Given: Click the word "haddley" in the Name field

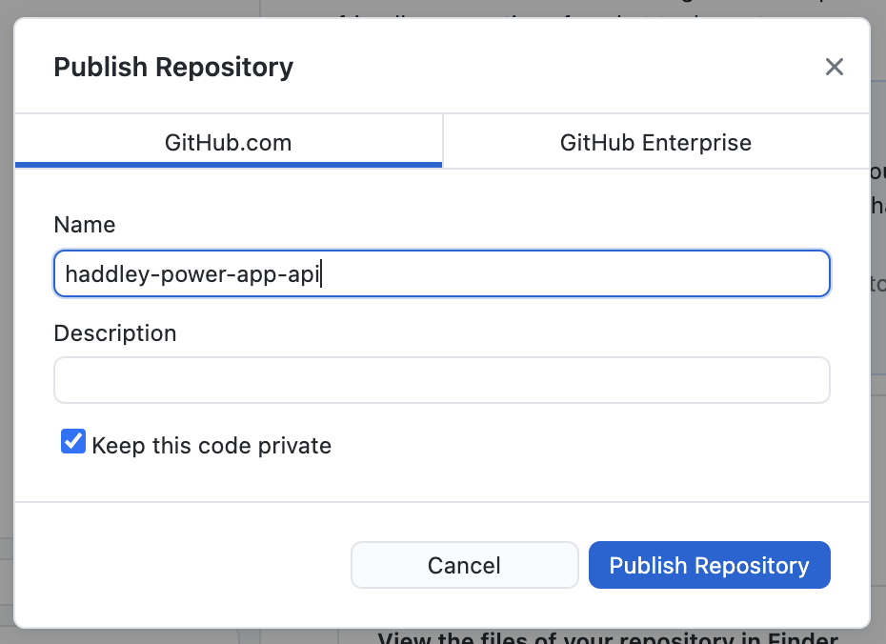Looking at the screenshot, I should (x=101, y=274).
